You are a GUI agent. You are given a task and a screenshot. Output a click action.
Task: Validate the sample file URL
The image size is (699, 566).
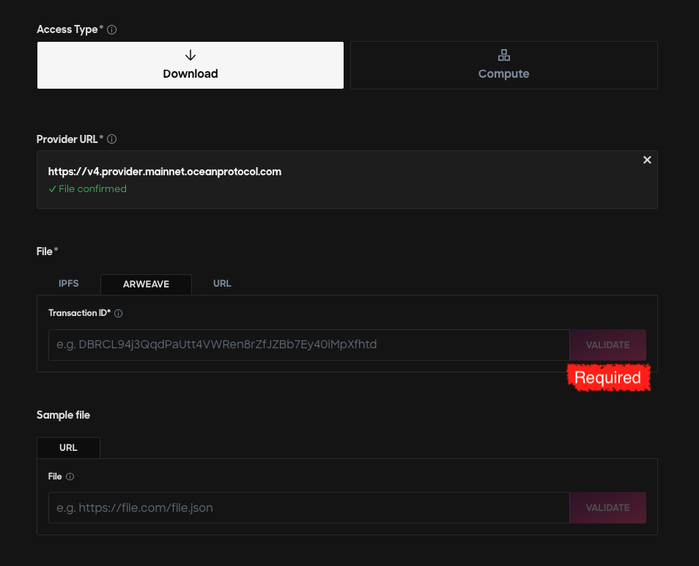coord(607,507)
